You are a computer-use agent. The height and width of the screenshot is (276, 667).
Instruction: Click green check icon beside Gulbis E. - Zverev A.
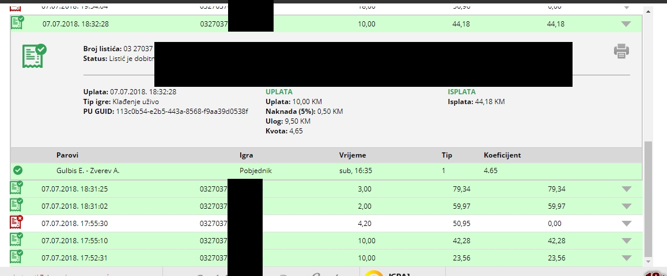pyautogui.click(x=18, y=171)
